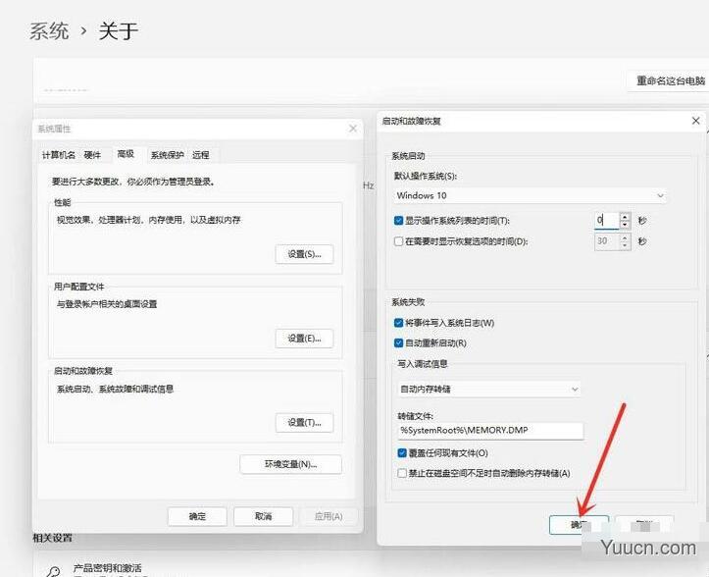Close the System Properties dialog
Viewport: 709px width, 577px height.
click(353, 129)
